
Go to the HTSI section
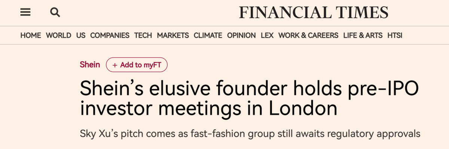pyautogui.click(x=395, y=35)
